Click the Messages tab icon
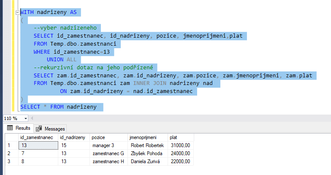Screen dimensions: 331x175 (39, 129)
